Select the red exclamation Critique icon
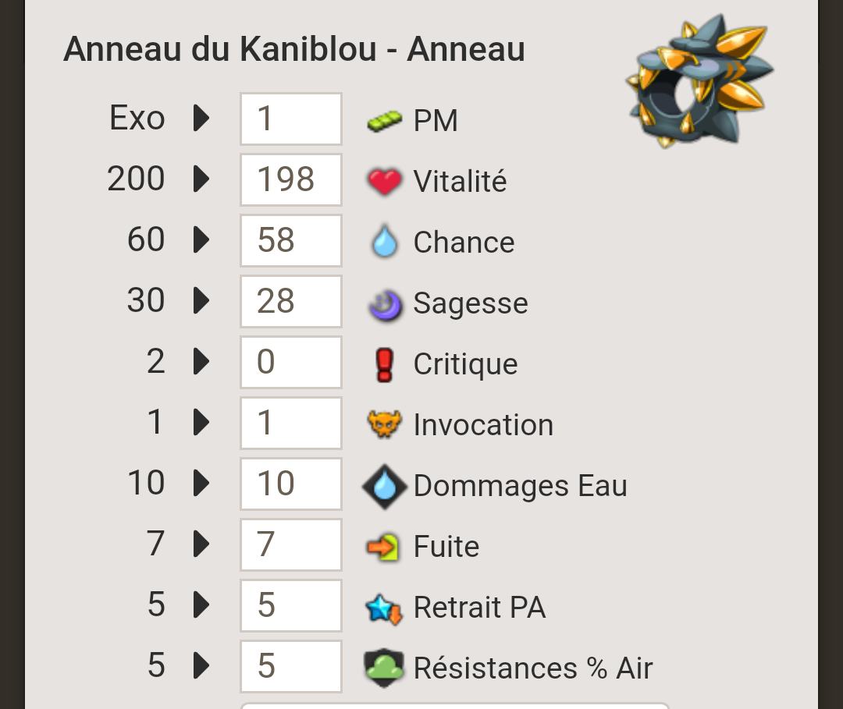Screen dimensions: 843x709 point(384,365)
